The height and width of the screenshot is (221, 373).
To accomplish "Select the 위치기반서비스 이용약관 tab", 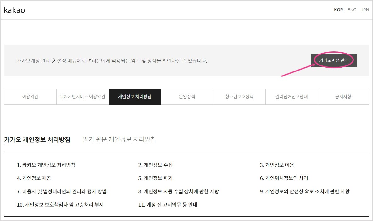I will coord(82,97).
